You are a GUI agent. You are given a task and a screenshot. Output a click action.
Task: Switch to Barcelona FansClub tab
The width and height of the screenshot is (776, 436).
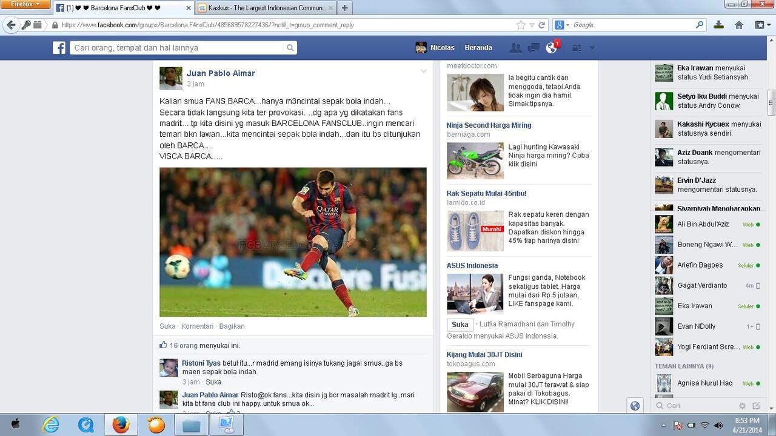tap(122, 8)
